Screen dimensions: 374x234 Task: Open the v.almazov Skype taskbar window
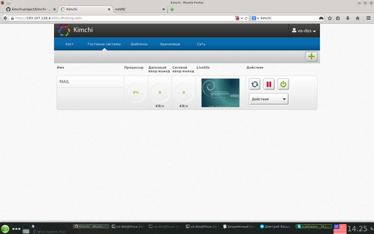[314, 226]
